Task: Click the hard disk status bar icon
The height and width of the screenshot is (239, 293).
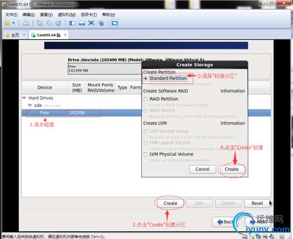Action: coord(245,237)
